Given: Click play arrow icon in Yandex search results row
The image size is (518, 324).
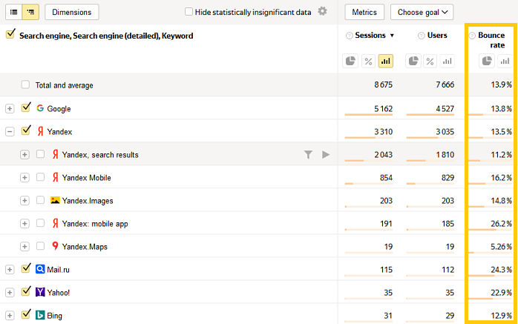Looking at the screenshot, I should [325, 154].
